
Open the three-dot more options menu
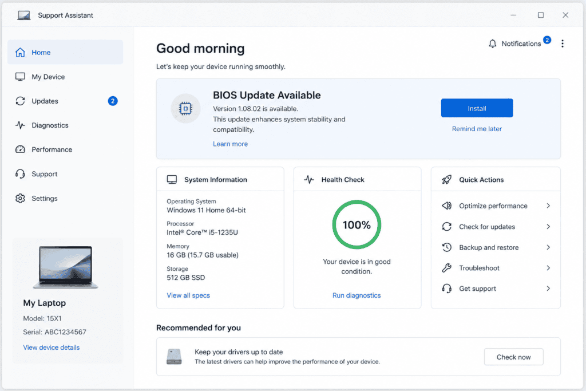(562, 44)
